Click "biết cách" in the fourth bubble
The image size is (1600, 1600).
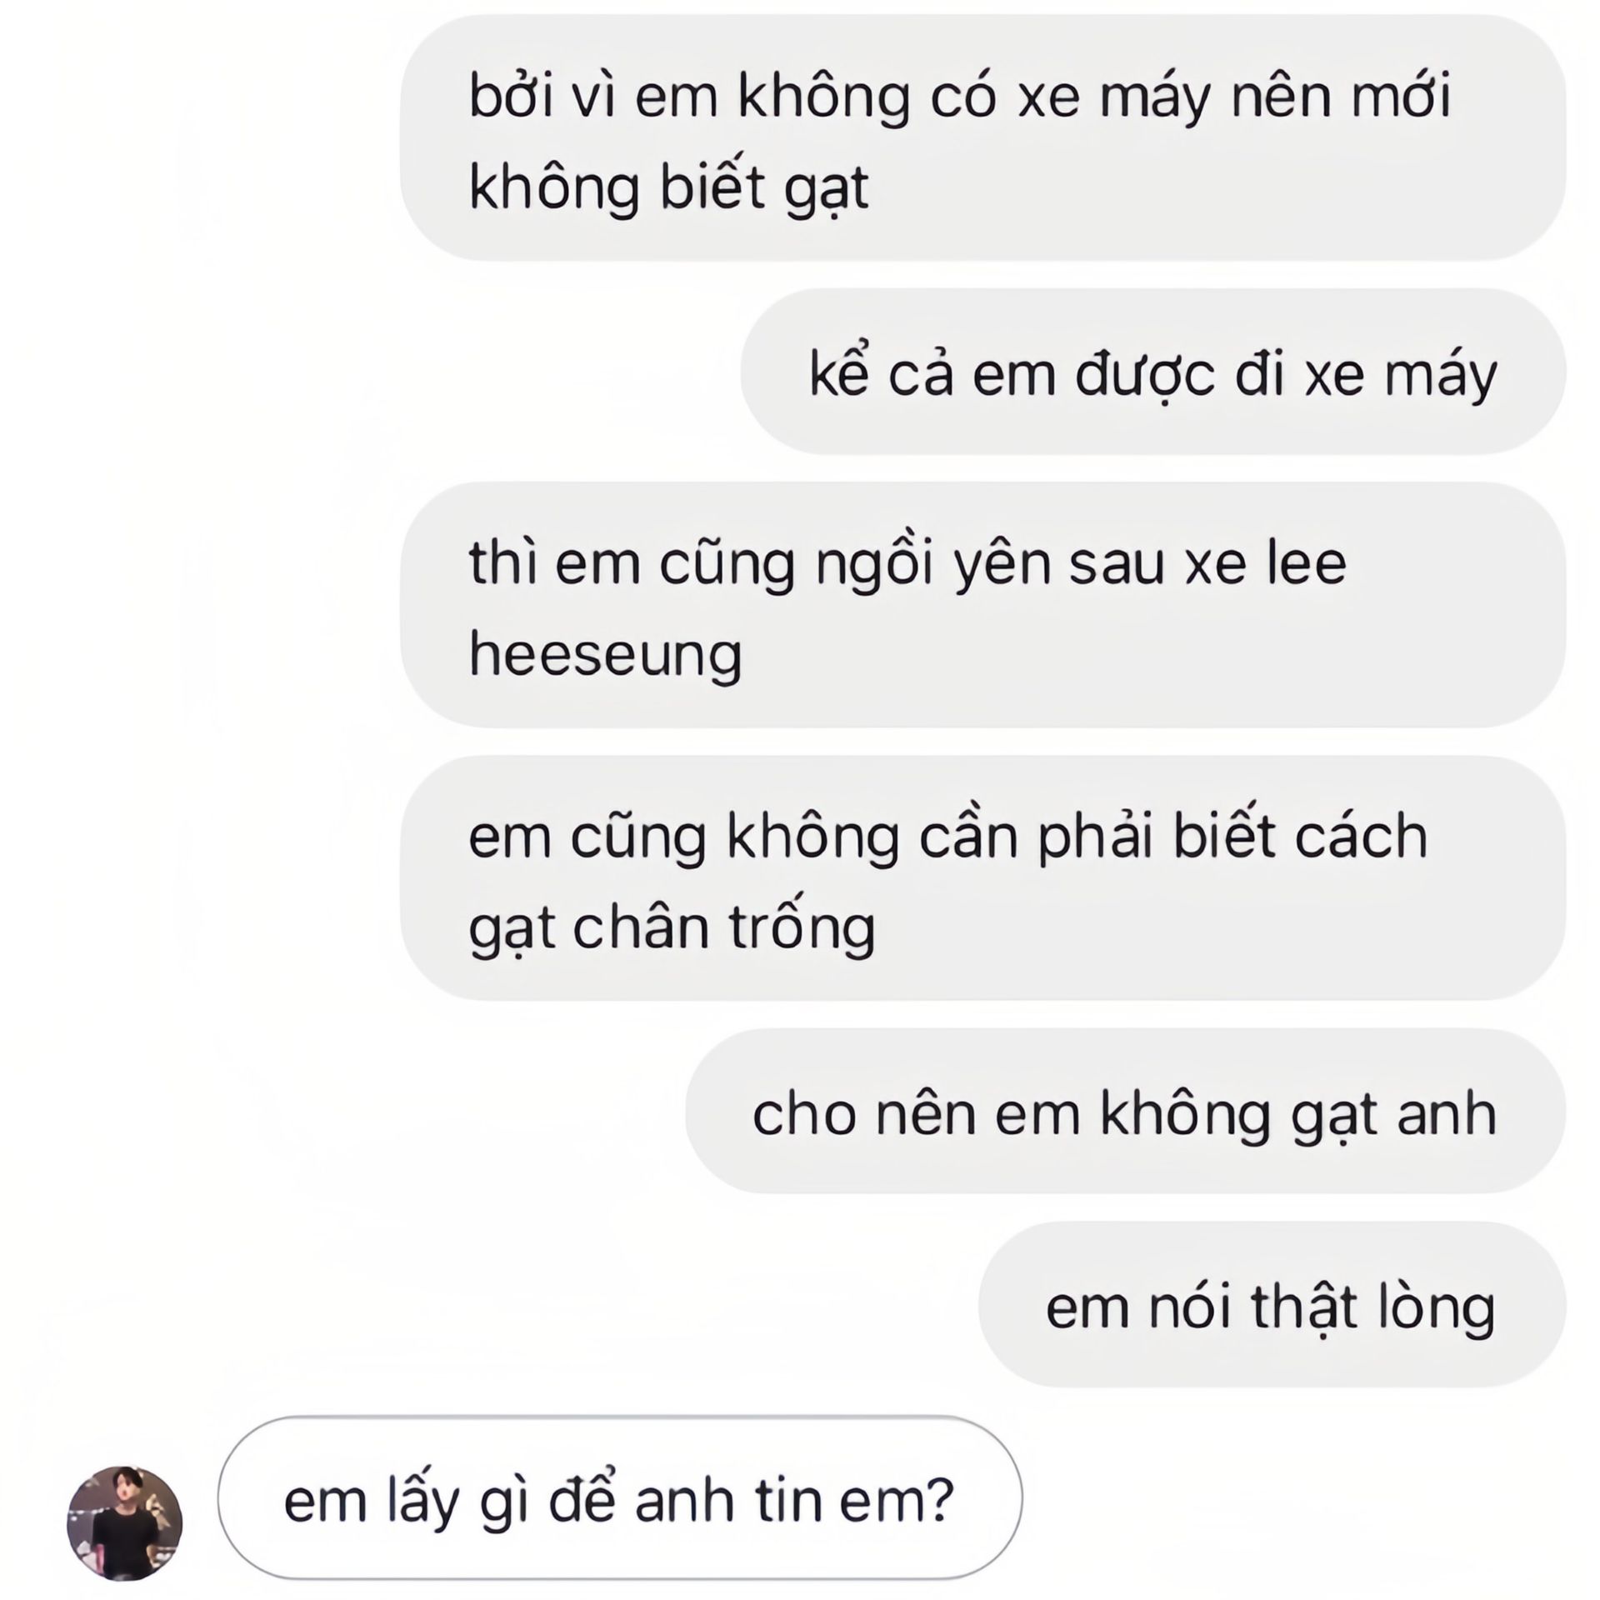[1300, 834]
